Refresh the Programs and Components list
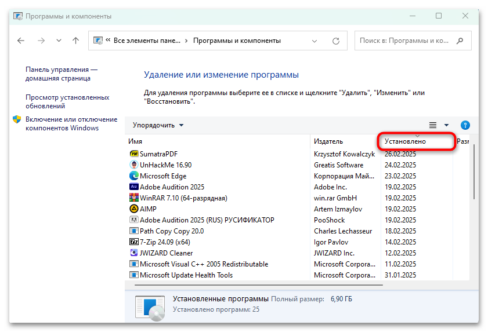Image resolution: width=488 pixels, height=332 pixels. (336, 41)
